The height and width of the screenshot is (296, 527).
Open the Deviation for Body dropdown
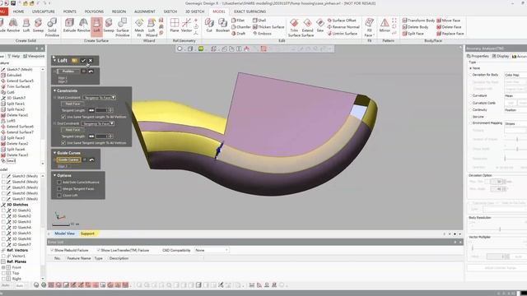[515, 75]
